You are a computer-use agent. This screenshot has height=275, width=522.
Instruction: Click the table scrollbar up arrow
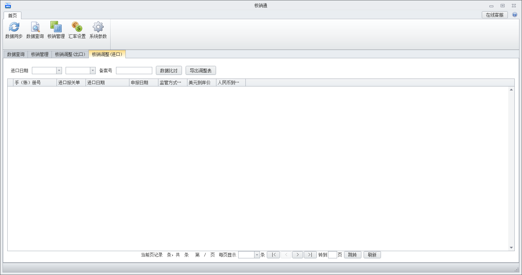point(511,89)
